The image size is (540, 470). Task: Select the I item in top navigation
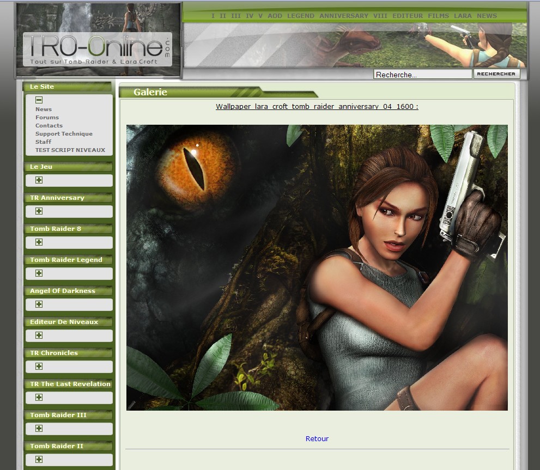[213, 16]
